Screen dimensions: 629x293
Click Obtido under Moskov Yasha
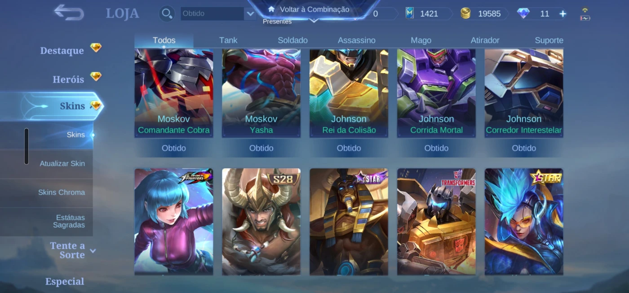pos(261,148)
